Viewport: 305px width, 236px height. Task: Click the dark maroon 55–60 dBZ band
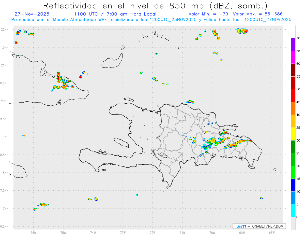tap(293, 70)
